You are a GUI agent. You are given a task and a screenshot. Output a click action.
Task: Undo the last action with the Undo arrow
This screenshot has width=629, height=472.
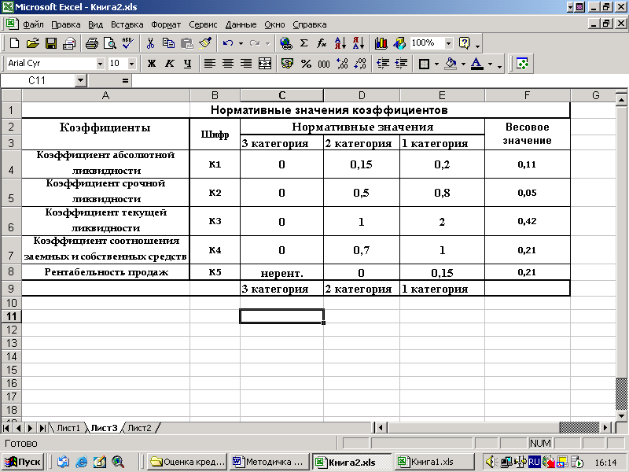228,43
